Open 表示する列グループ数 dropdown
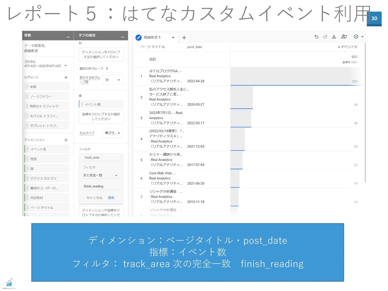Screen dimensions: 388x291 pyautogui.click(x=113, y=80)
